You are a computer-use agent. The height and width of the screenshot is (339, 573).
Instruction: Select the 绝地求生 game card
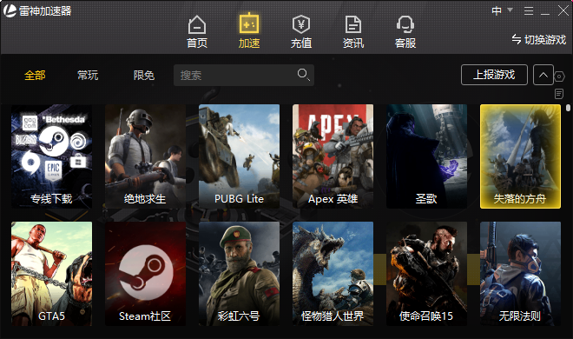click(x=146, y=156)
